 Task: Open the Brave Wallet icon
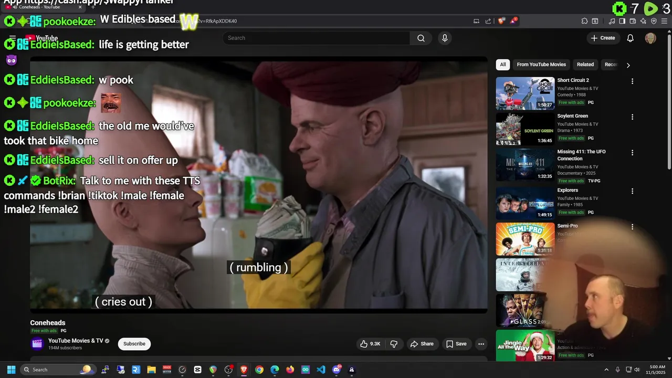pyautogui.click(x=633, y=21)
